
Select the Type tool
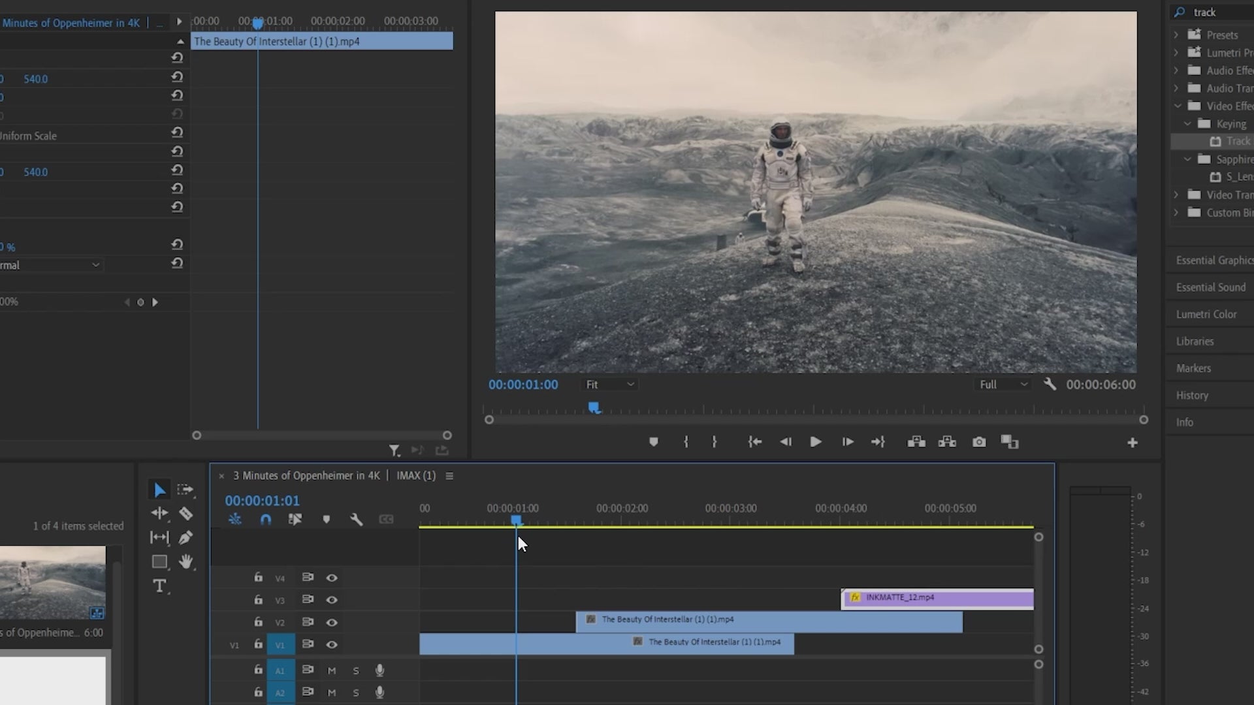click(x=159, y=586)
